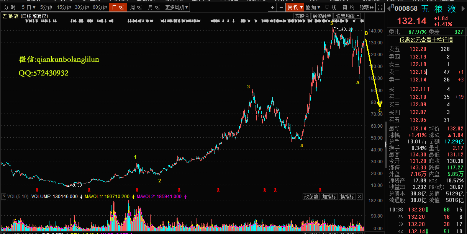Viewport: 467px width, 234px height.
Task: Switch to the 30分钟 chart tab
Action: click(x=82, y=7)
